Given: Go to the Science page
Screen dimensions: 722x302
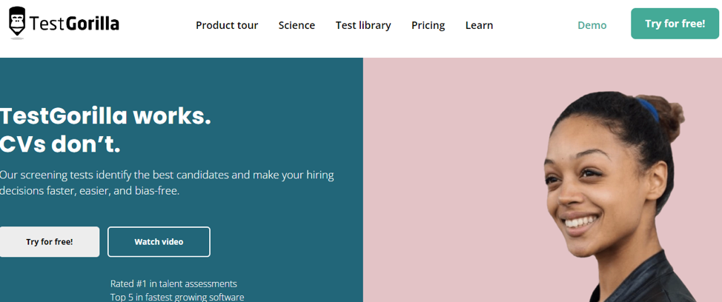Looking at the screenshot, I should [297, 25].
